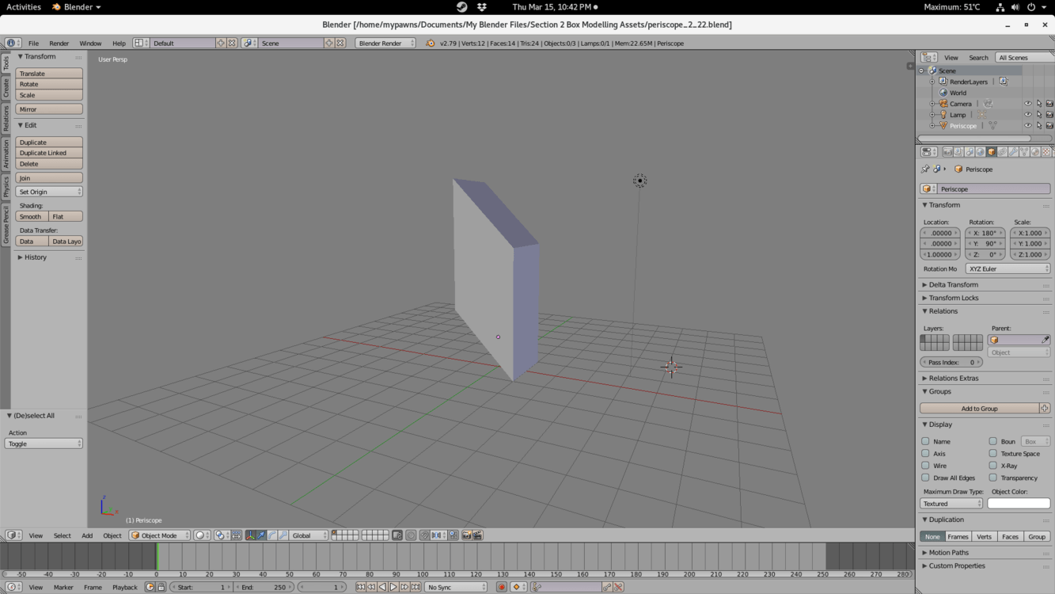
Task: Enable the X-Ray display checkbox
Action: (992, 466)
